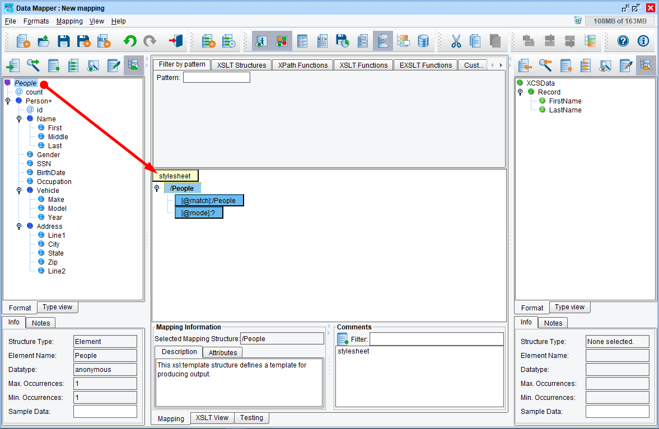Select the [@mode]:? mapping box
The width and height of the screenshot is (659, 429).
click(198, 213)
